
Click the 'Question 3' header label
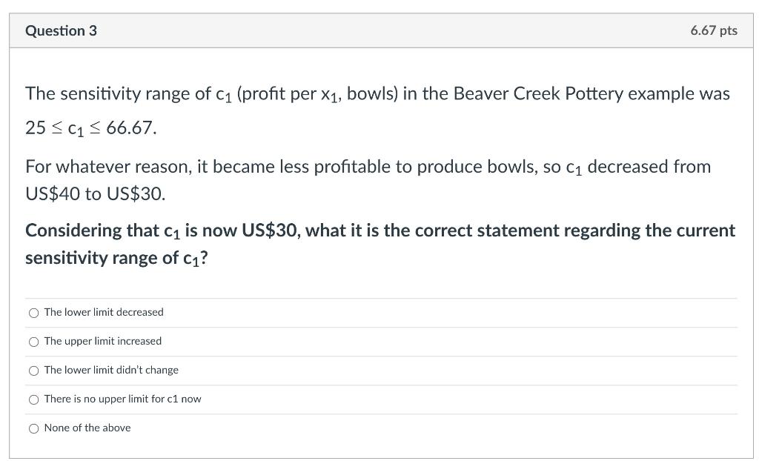(x=61, y=31)
